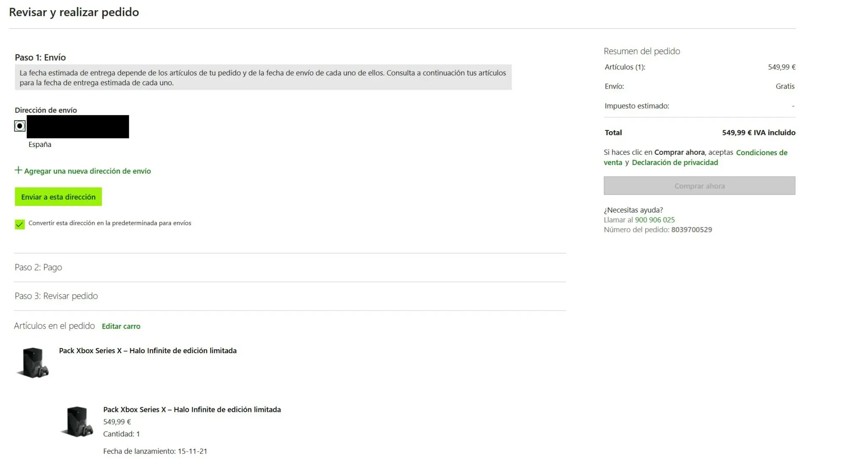Image resolution: width=845 pixels, height=473 pixels.
Task: Click the 'Enviar a esta dirección' button
Action: 58,197
